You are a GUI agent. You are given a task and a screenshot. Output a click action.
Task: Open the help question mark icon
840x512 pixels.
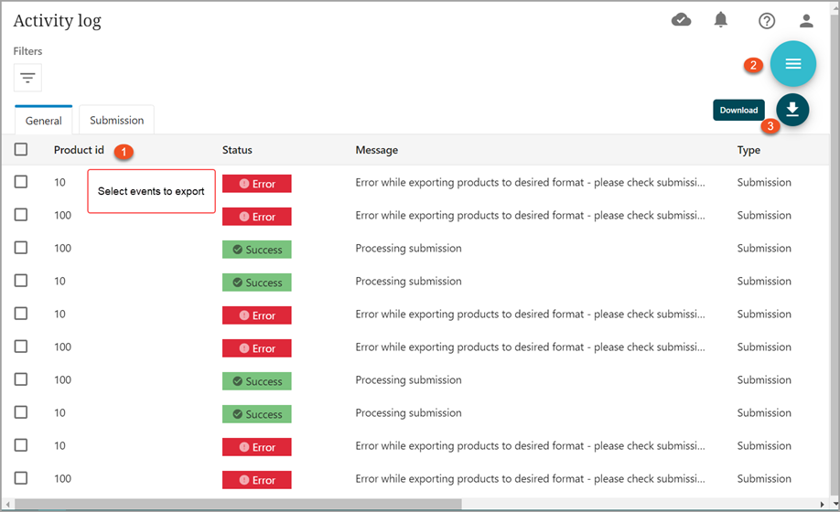pos(767,21)
